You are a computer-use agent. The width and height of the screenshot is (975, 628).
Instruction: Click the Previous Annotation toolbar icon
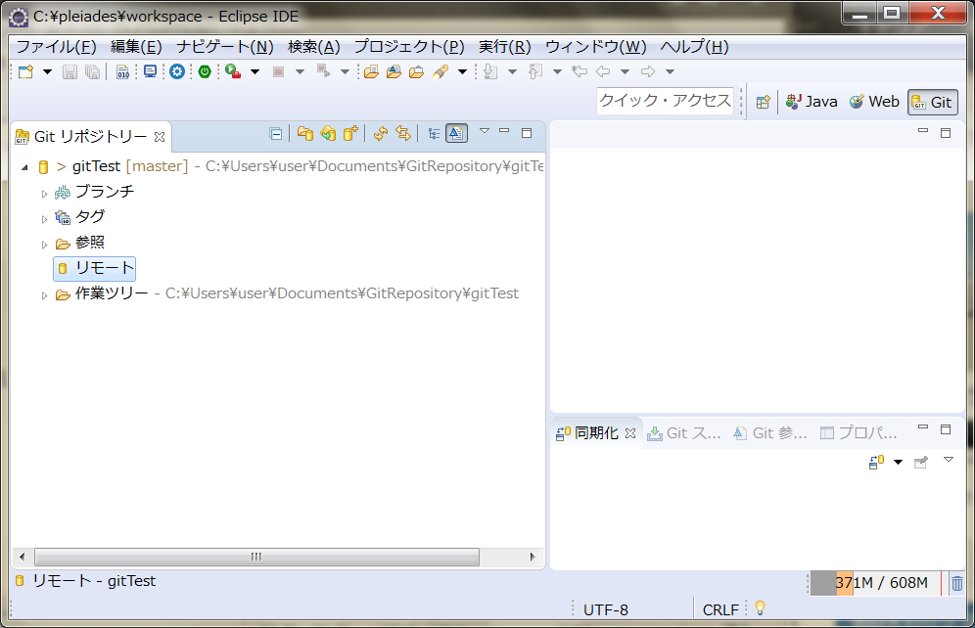535,72
